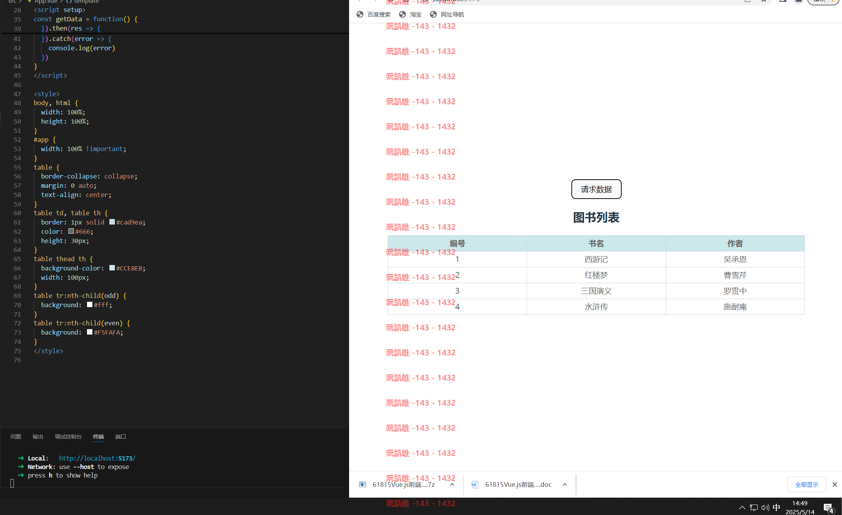
Task: Place cursor on console.log(error) line
Action: (82, 48)
